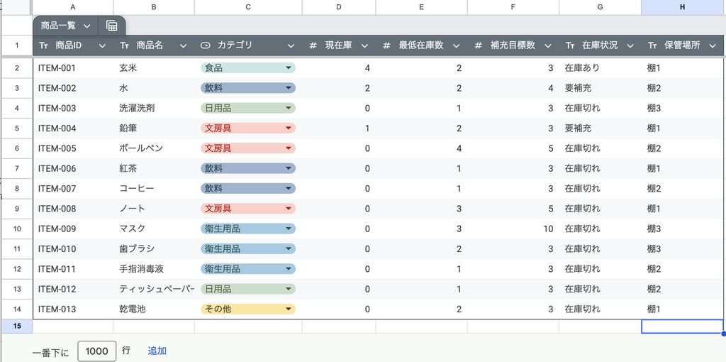Open category dropdown chip for マスク row
Image resolution: width=726 pixels, height=362 pixels.
(x=248, y=229)
